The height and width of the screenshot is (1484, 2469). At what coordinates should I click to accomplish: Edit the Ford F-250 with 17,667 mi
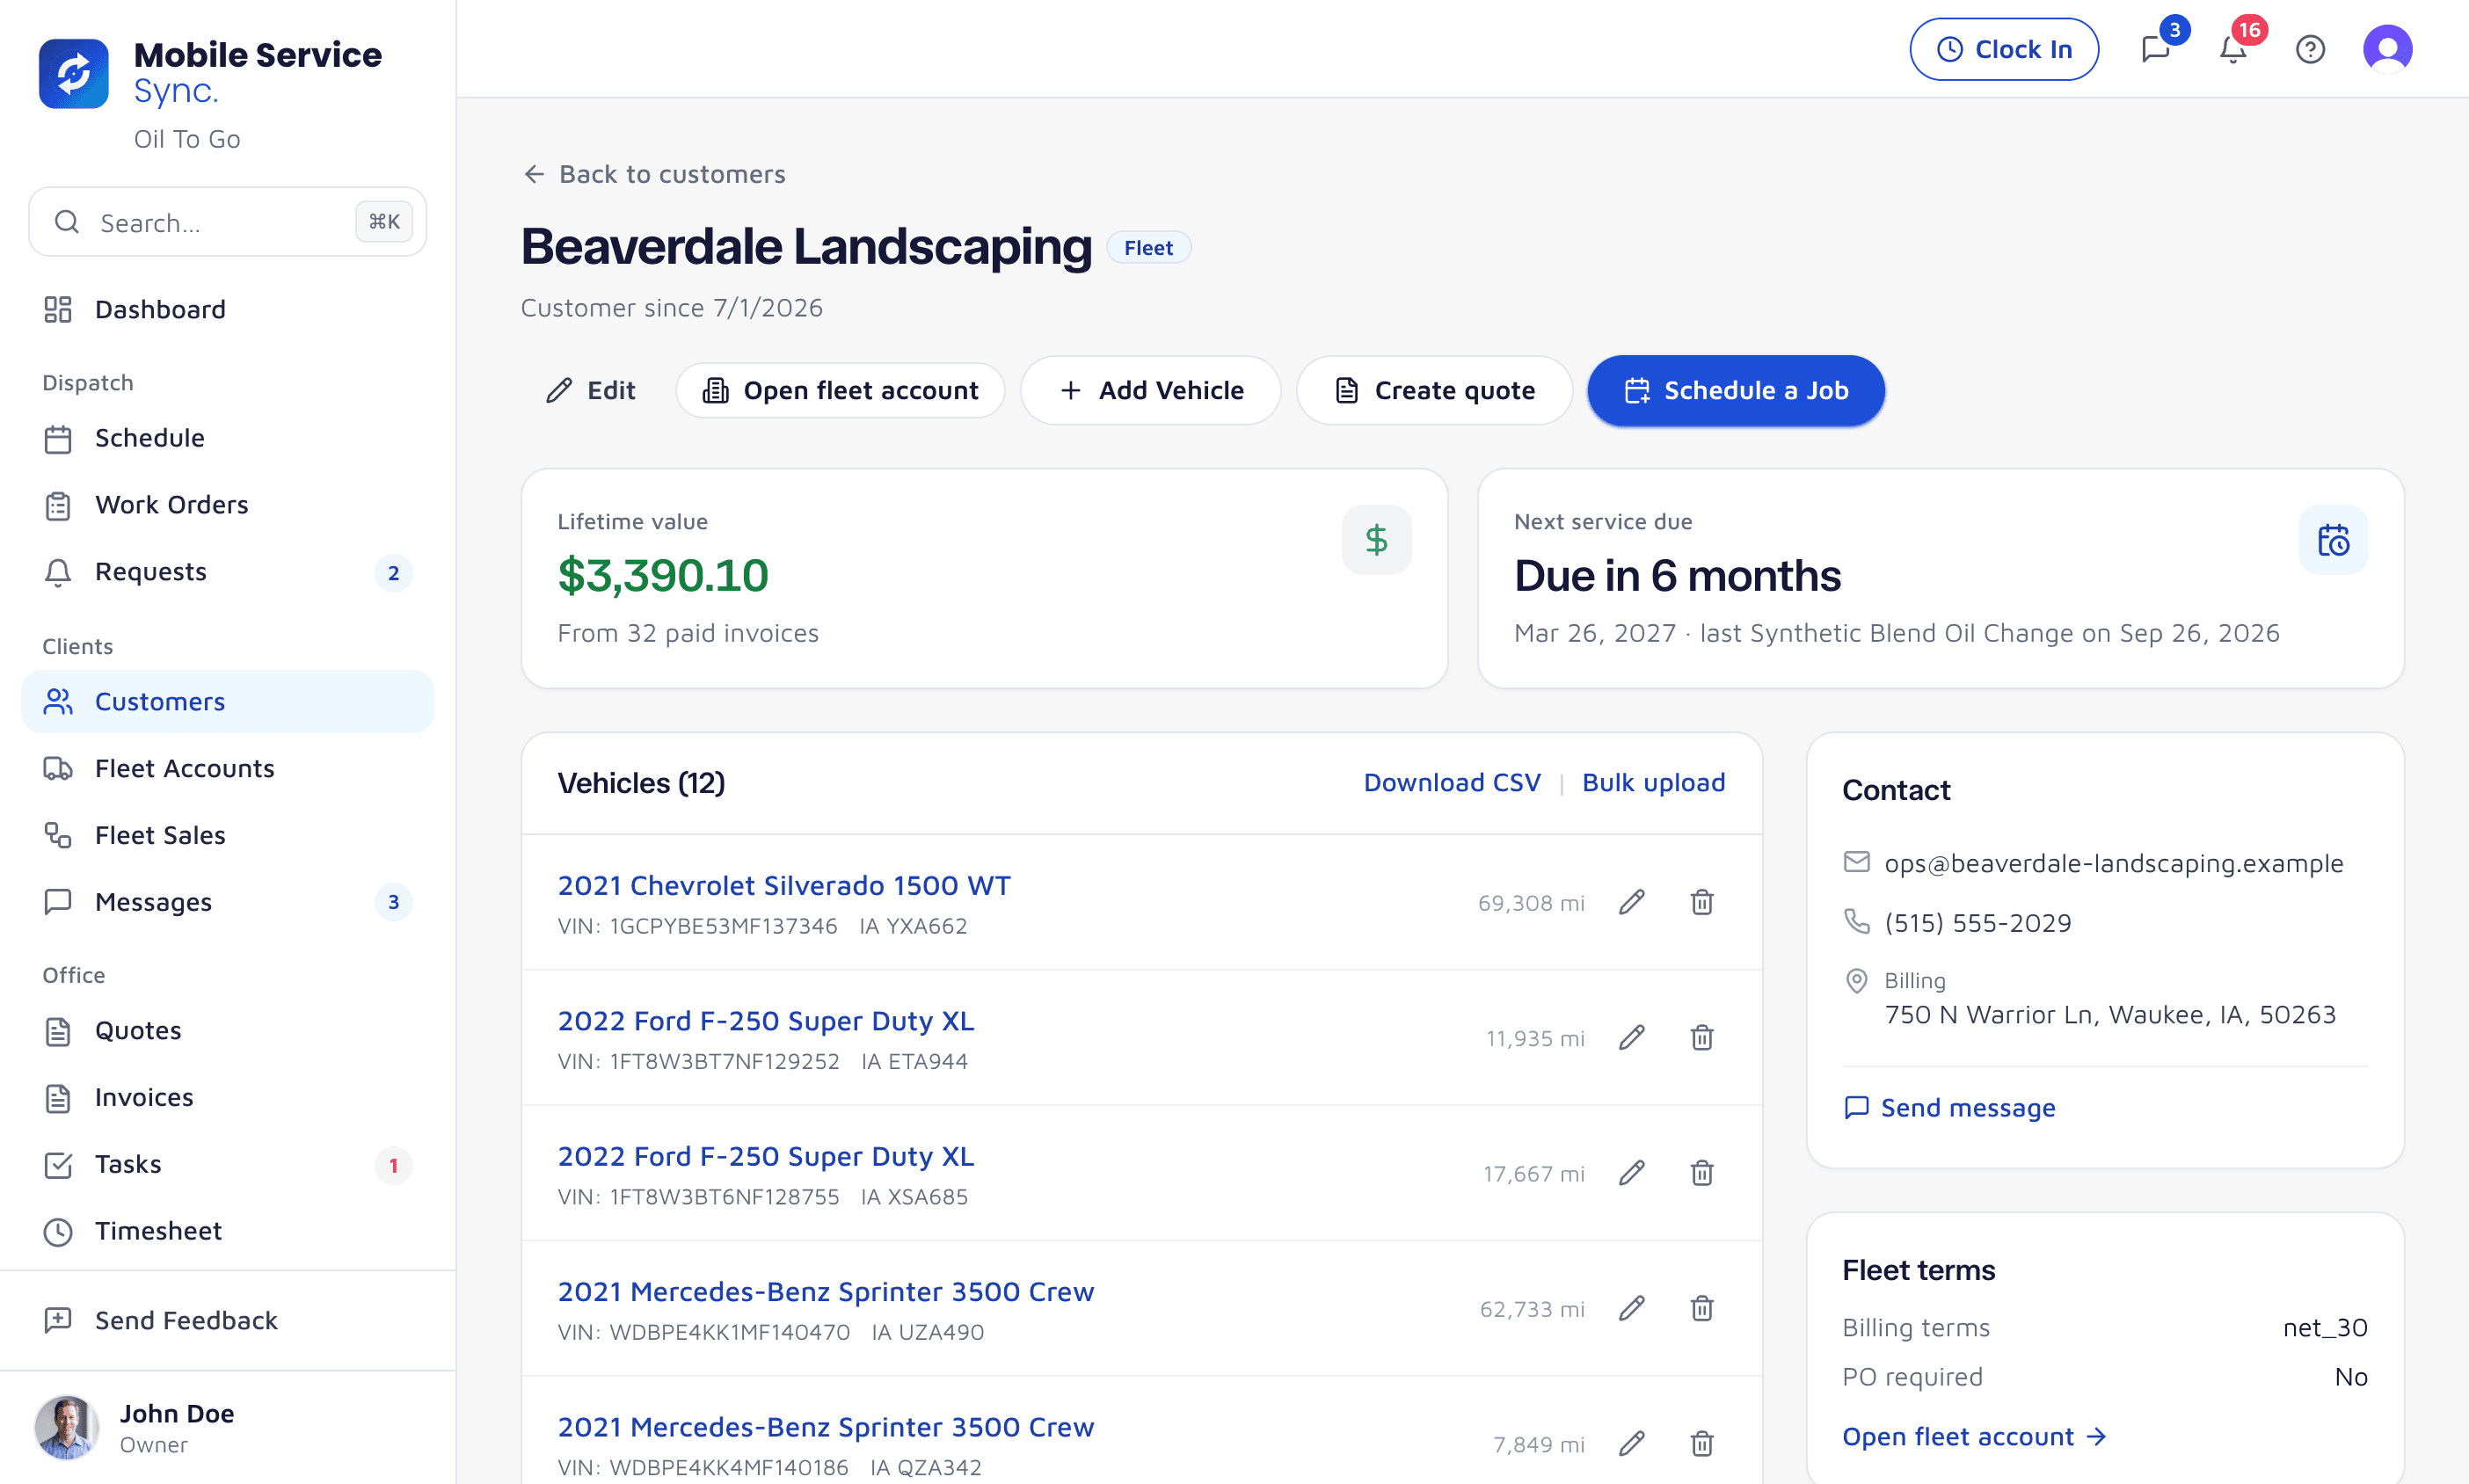(x=1631, y=1173)
